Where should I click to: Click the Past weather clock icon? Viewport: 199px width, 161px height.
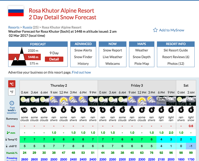click(12, 103)
